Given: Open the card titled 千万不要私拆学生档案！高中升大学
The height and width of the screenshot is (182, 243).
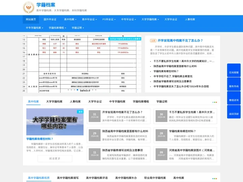Looking at the screenshot, I should coord(192,112).
